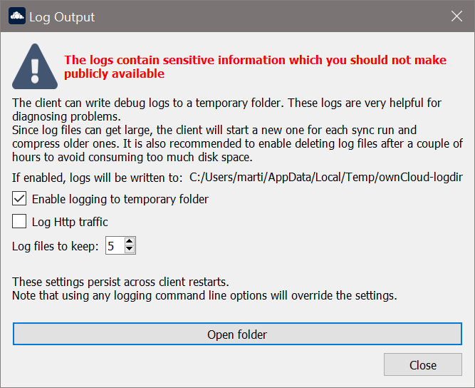Decrease log files to keep with down arrow
This screenshot has width=475, height=388.
point(129,250)
